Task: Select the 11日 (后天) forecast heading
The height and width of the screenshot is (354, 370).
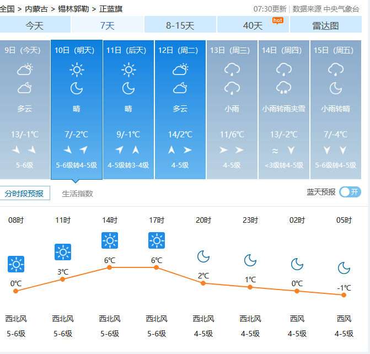Action: click(126, 50)
